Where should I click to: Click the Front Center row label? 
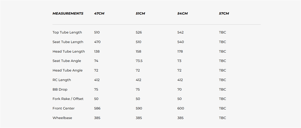64,108
